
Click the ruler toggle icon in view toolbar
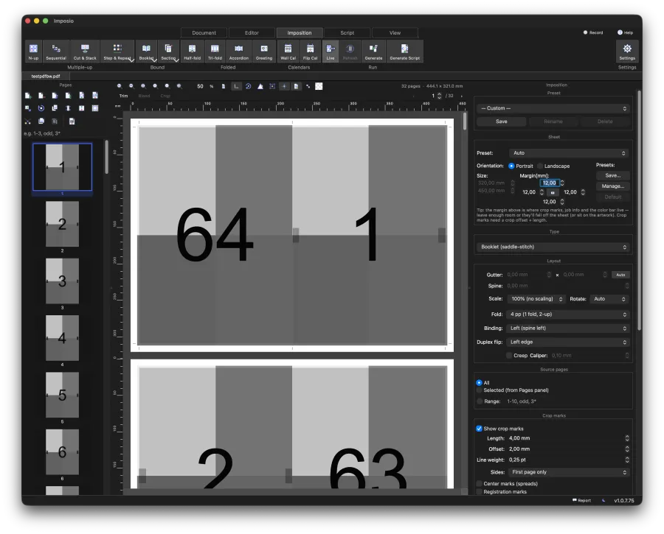coord(236,86)
